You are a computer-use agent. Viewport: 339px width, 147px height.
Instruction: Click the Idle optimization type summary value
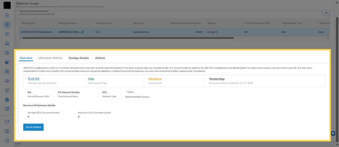[x=91, y=79]
